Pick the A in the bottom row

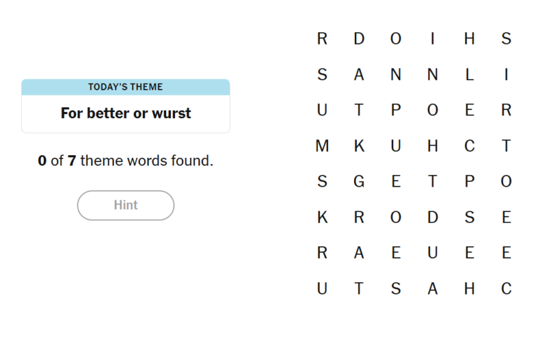coord(433,289)
